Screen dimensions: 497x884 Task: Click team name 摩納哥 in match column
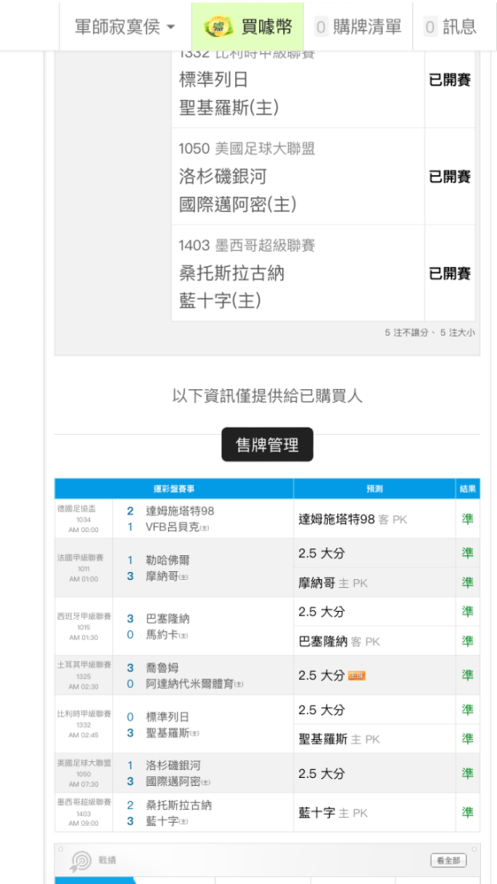click(x=164, y=576)
